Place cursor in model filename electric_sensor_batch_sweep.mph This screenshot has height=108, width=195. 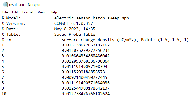click(92, 18)
